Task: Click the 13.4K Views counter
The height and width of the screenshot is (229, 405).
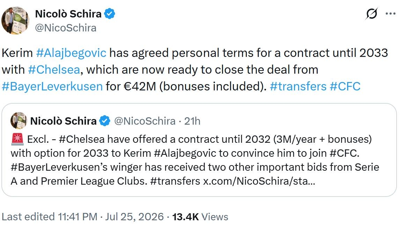Action: [200, 217]
